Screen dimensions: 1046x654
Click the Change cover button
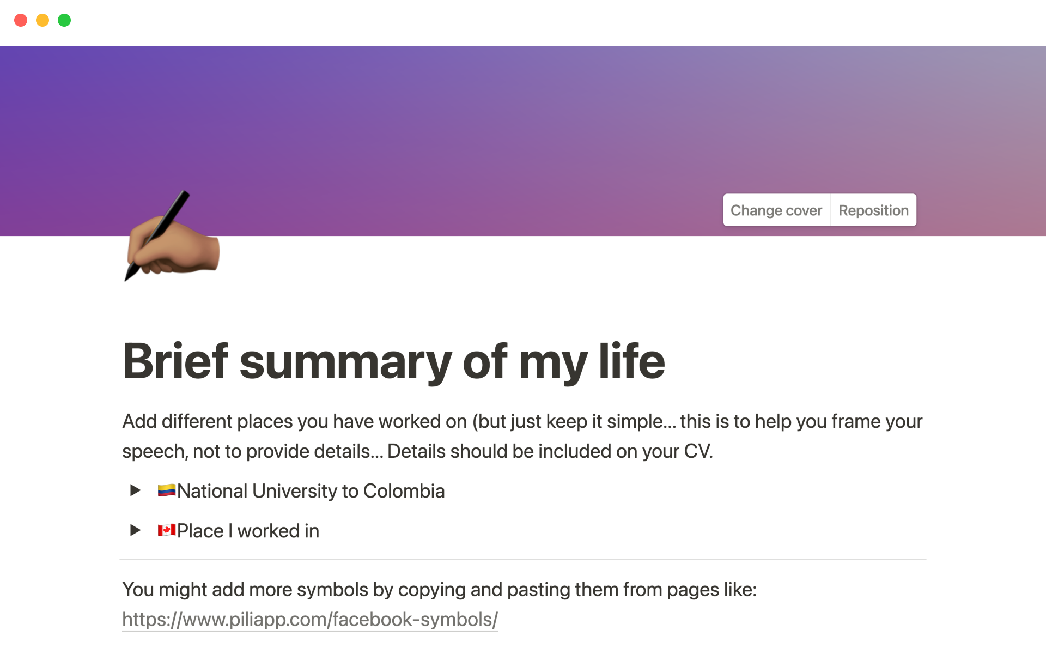[776, 210]
